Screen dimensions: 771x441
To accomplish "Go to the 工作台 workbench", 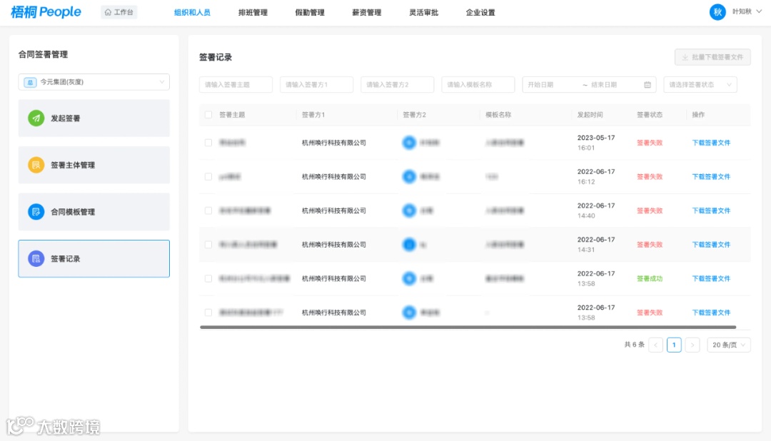I will coord(119,12).
